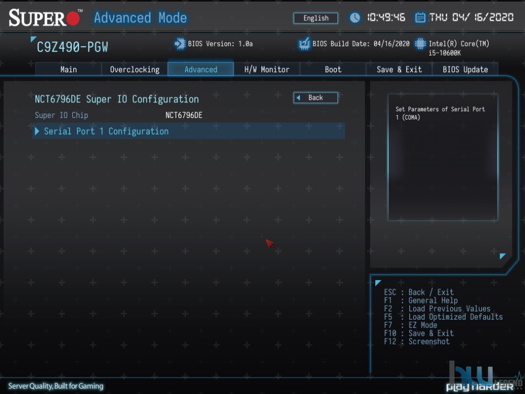525x394 pixels.
Task: Click the BIOS Build Date icon
Action: coord(304,44)
